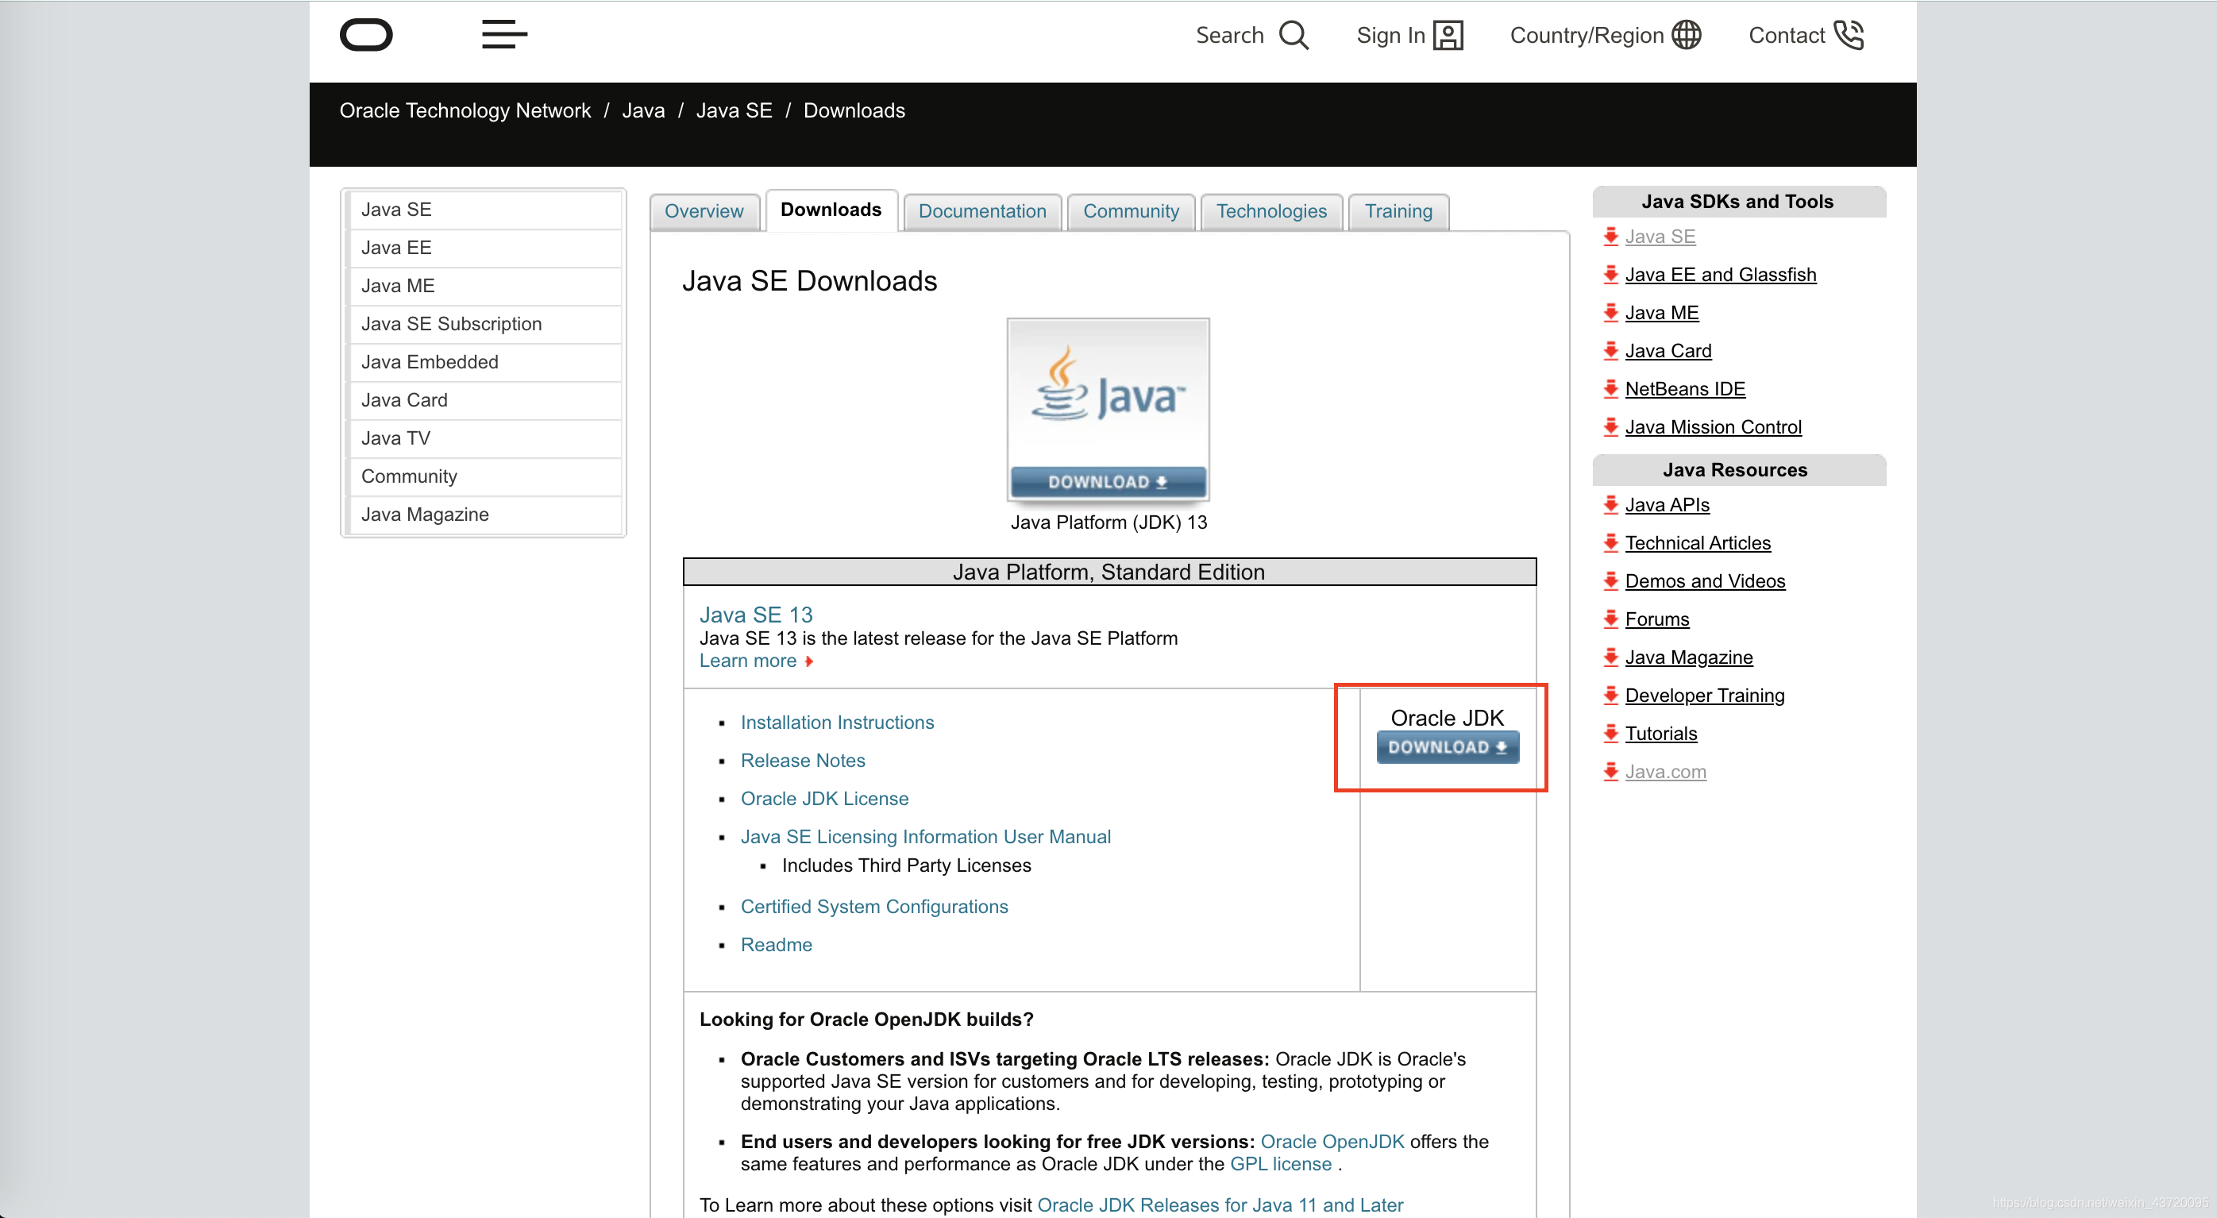The image size is (2217, 1218).
Task: Click red download arrow beside Tutorials
Action: pyautogui.click(x=1610, y=734)
